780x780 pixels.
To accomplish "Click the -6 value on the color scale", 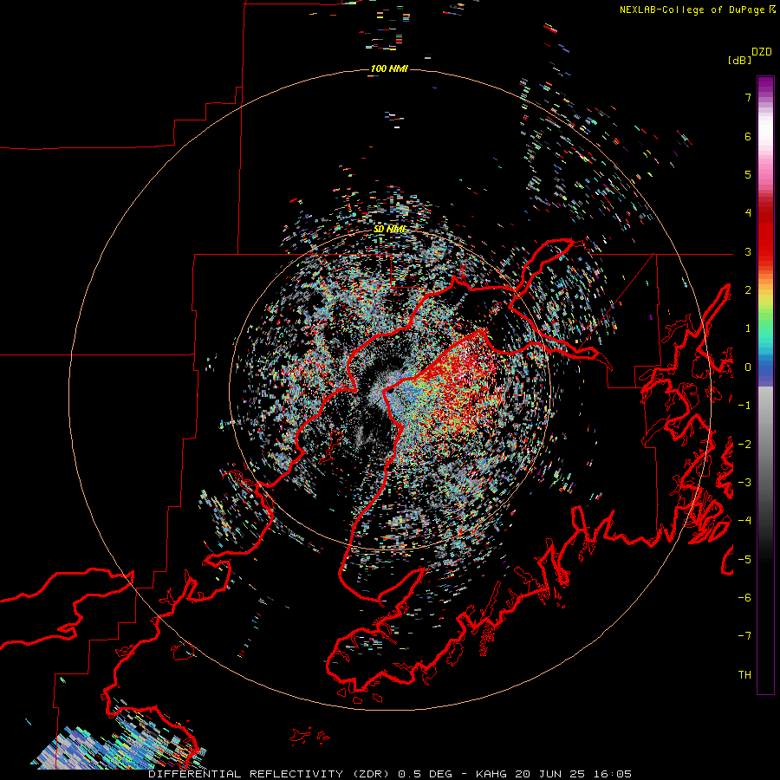I will coord(744,598).
